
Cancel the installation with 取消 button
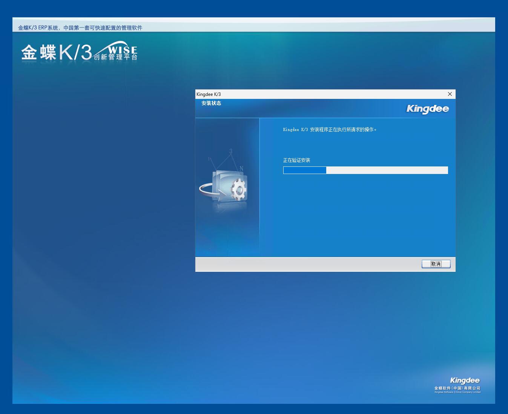pos(436,264)
